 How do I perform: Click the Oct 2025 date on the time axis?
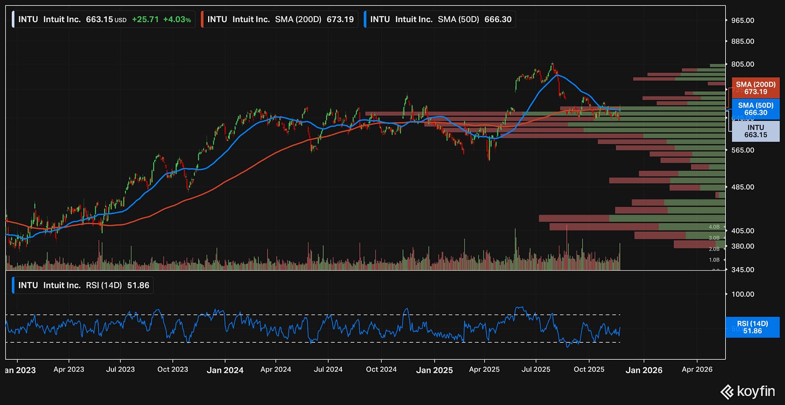tap(589, 370)
